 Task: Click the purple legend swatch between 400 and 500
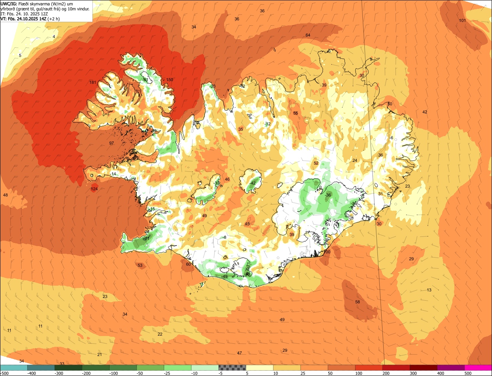[x=450, y=368]
